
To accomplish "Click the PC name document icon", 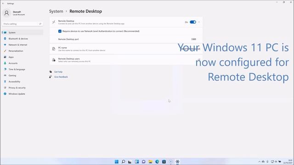I will click(54, 49).
